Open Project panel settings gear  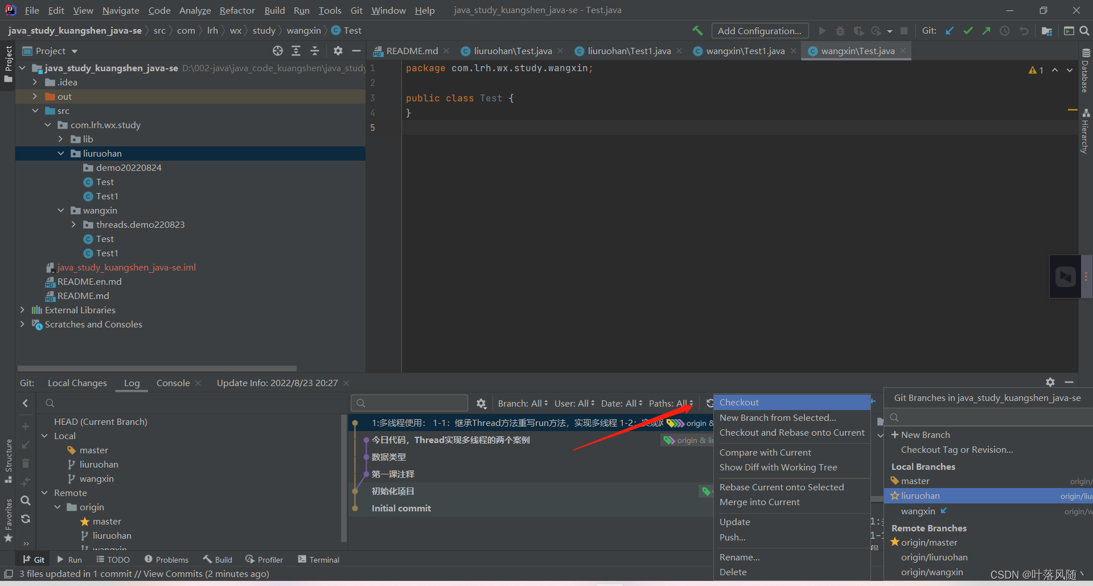tap(338, 51)
